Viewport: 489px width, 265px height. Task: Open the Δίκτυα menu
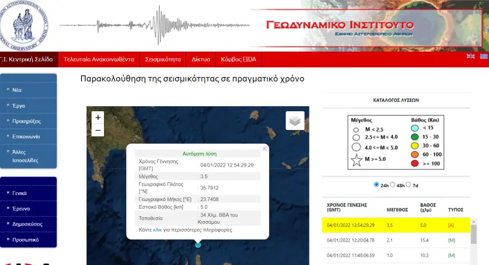click(201, 59)
